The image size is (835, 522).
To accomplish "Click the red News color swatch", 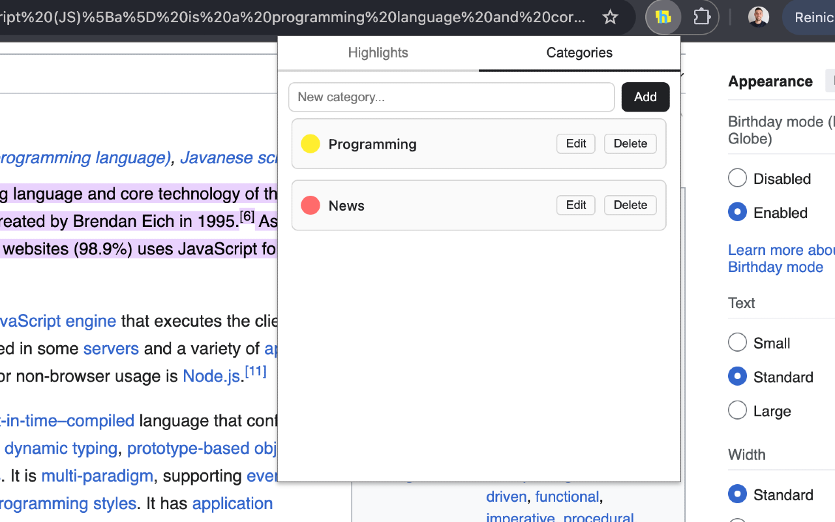I will click(x=311, y=206).
